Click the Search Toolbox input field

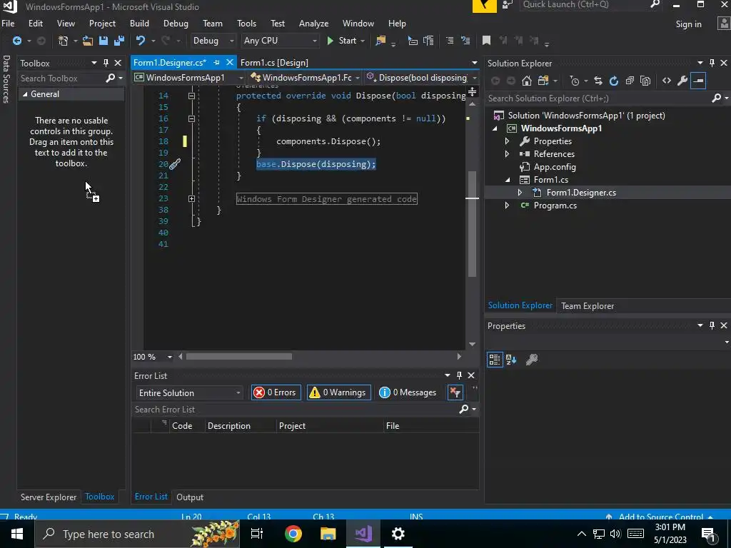coord(61,78)
